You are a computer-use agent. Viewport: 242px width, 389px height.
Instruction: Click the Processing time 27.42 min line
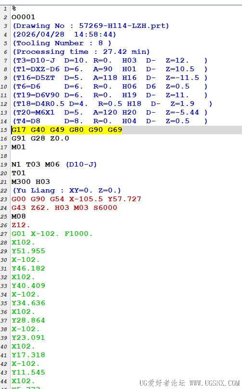pos(81,52)
